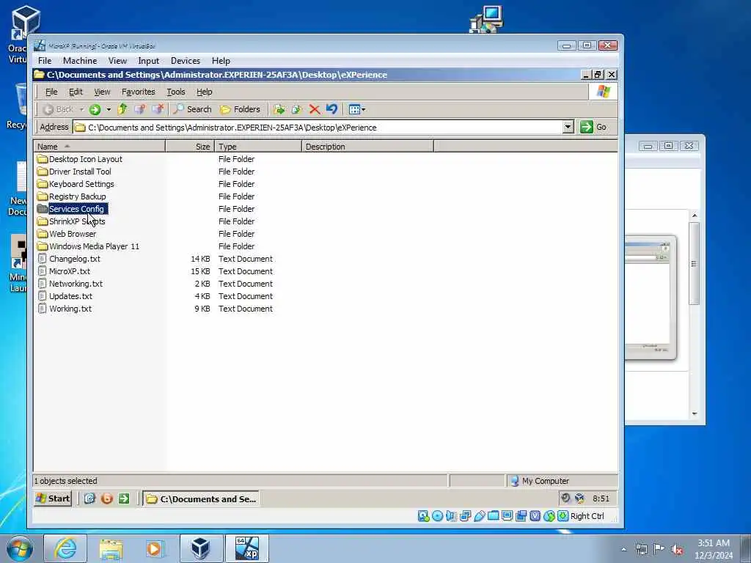The width and height of the screenshot is (751, 563).
Task: Sort by the Type column header
Action: click(x=258, y=147)
